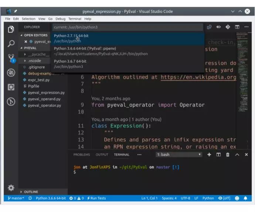Click the open changes editor icon
Image resolution: width=255 pixels, height=212 pixels.
[209, 27]
